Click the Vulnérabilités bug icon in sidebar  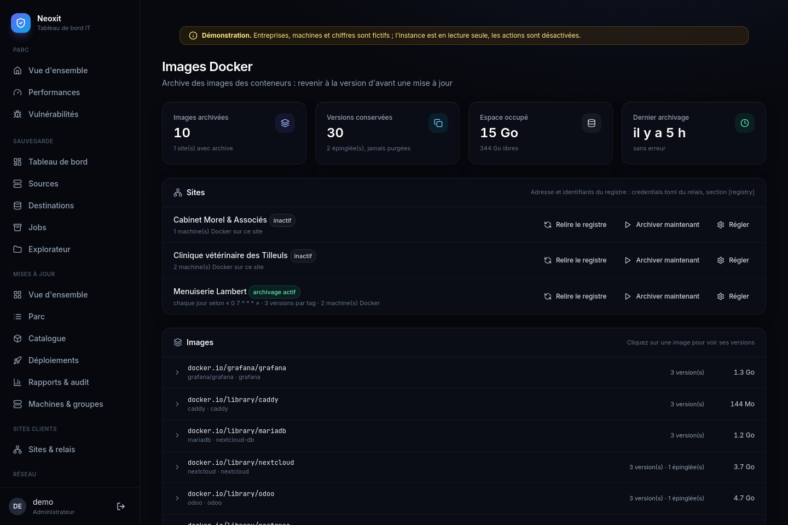18,114
